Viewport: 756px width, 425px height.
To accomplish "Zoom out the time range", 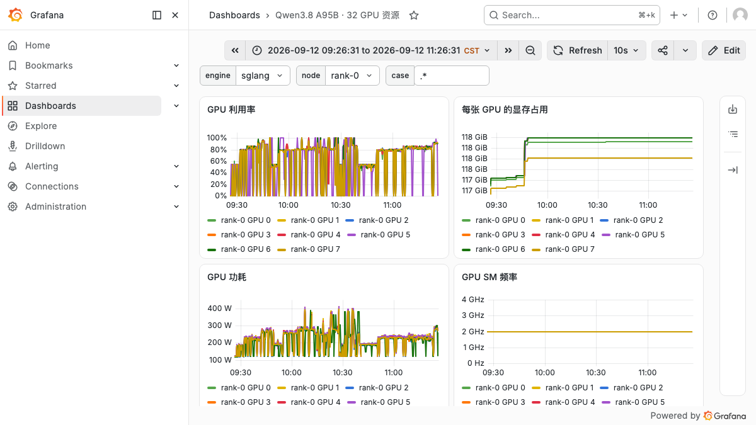I will point(530,50).
